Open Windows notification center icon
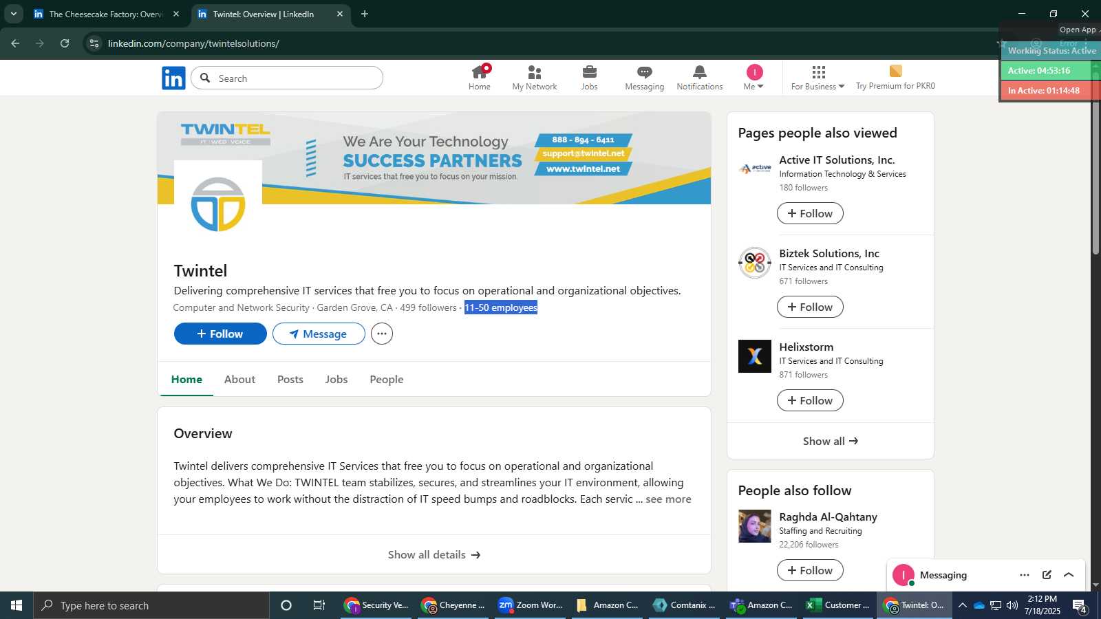The width and height of the screenshot is (1101, 619). point(1080,605)
